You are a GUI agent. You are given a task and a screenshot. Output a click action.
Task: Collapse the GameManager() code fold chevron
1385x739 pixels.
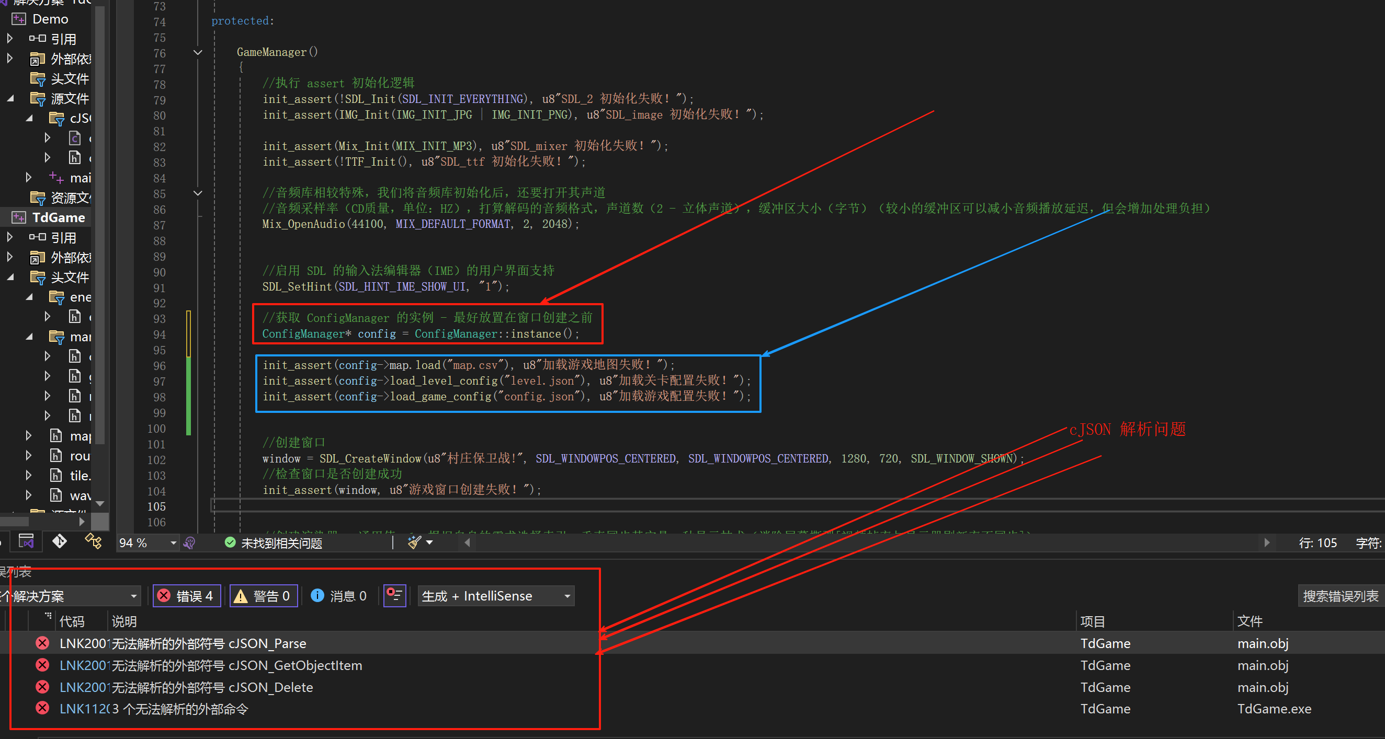(197, 52)
